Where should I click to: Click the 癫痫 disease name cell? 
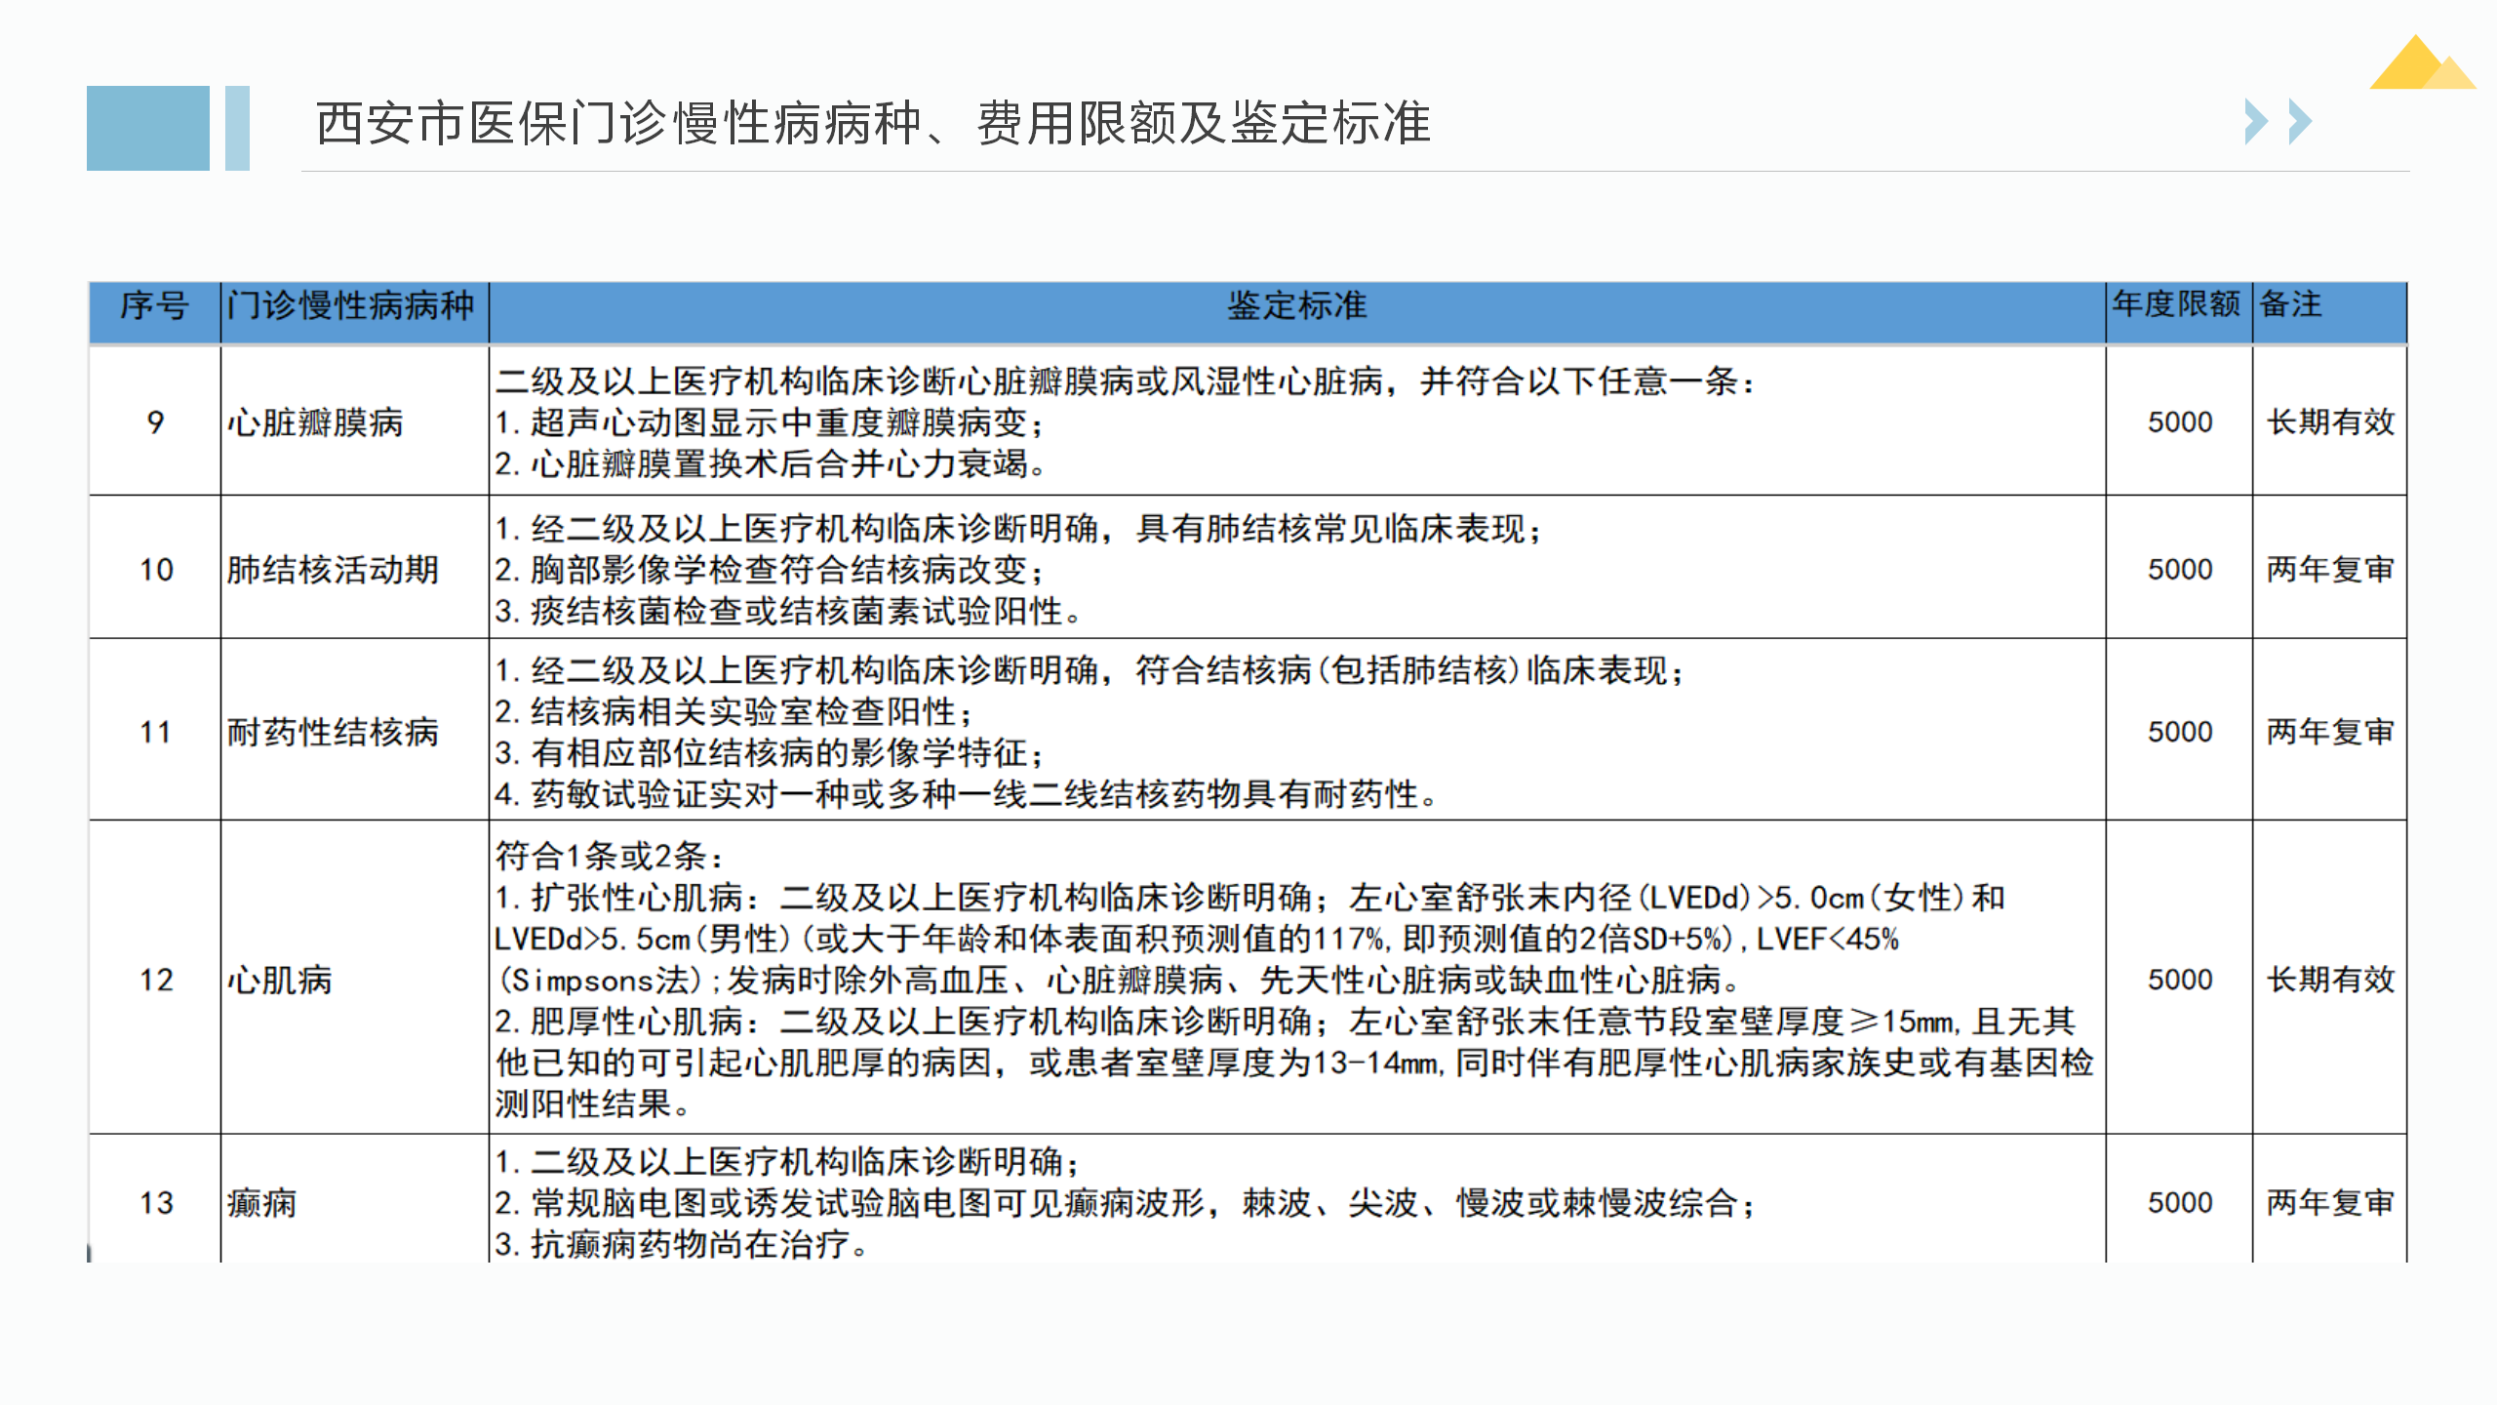261,1203
